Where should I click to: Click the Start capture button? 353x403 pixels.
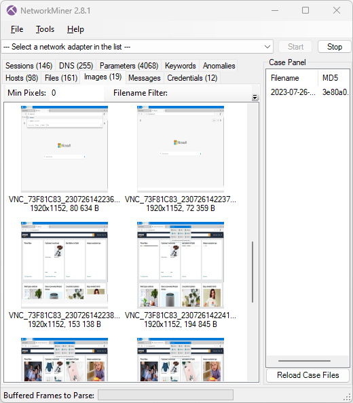[x=296, y=47]
